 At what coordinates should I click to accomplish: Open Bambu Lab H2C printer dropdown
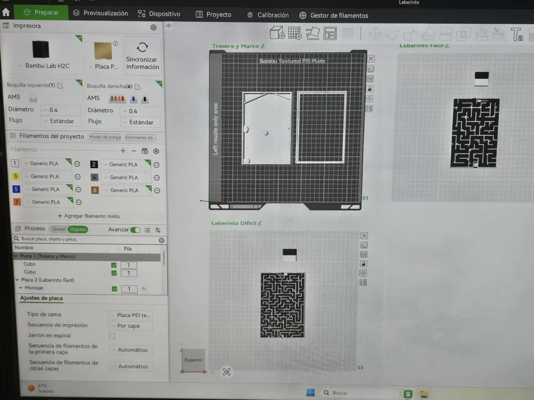tap(44, 66)
